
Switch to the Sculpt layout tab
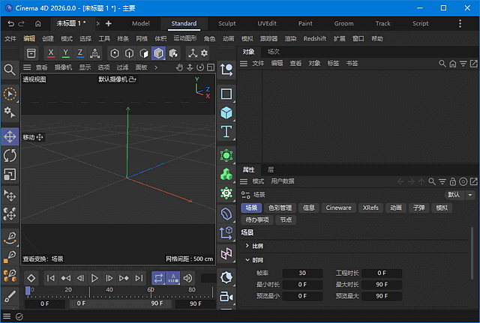click(x=226, y=23)
